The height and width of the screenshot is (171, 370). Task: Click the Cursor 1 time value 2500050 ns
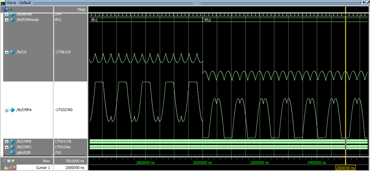click(x=75, y=168)
